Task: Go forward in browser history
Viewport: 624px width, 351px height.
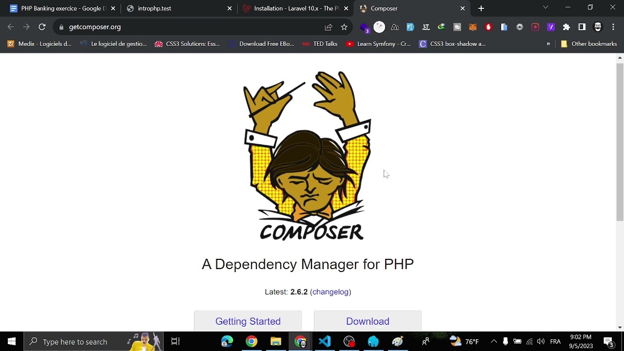Action: 26,27
